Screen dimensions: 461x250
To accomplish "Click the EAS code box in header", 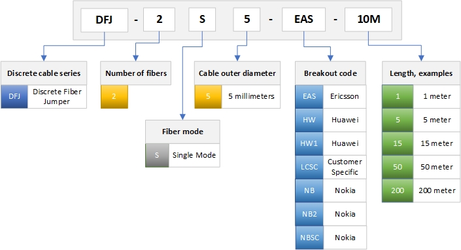I will pos(303,20).
